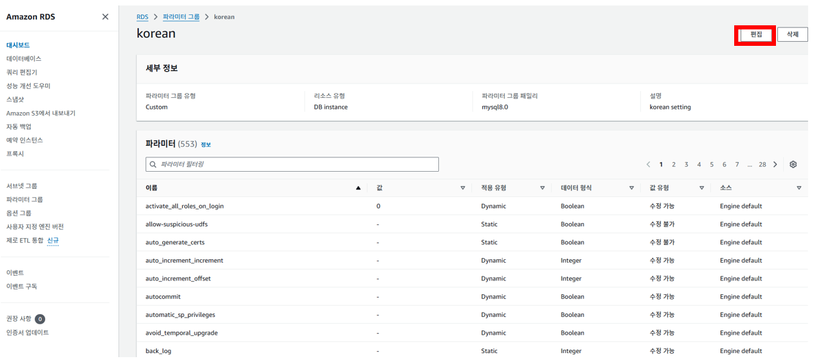Sort by 값 column arrow
Screen dimensions: 815x364
462,188
